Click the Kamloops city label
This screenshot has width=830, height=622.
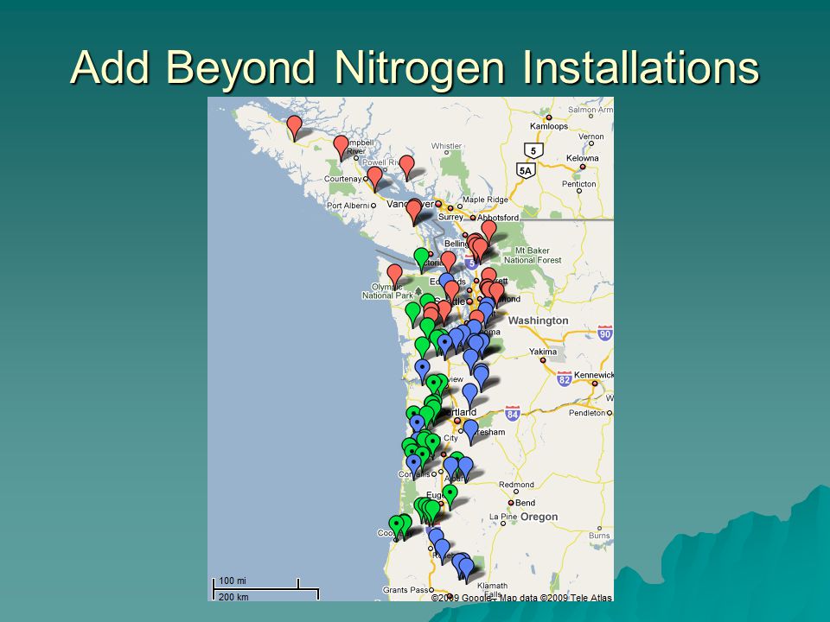(x=549, y=126)
